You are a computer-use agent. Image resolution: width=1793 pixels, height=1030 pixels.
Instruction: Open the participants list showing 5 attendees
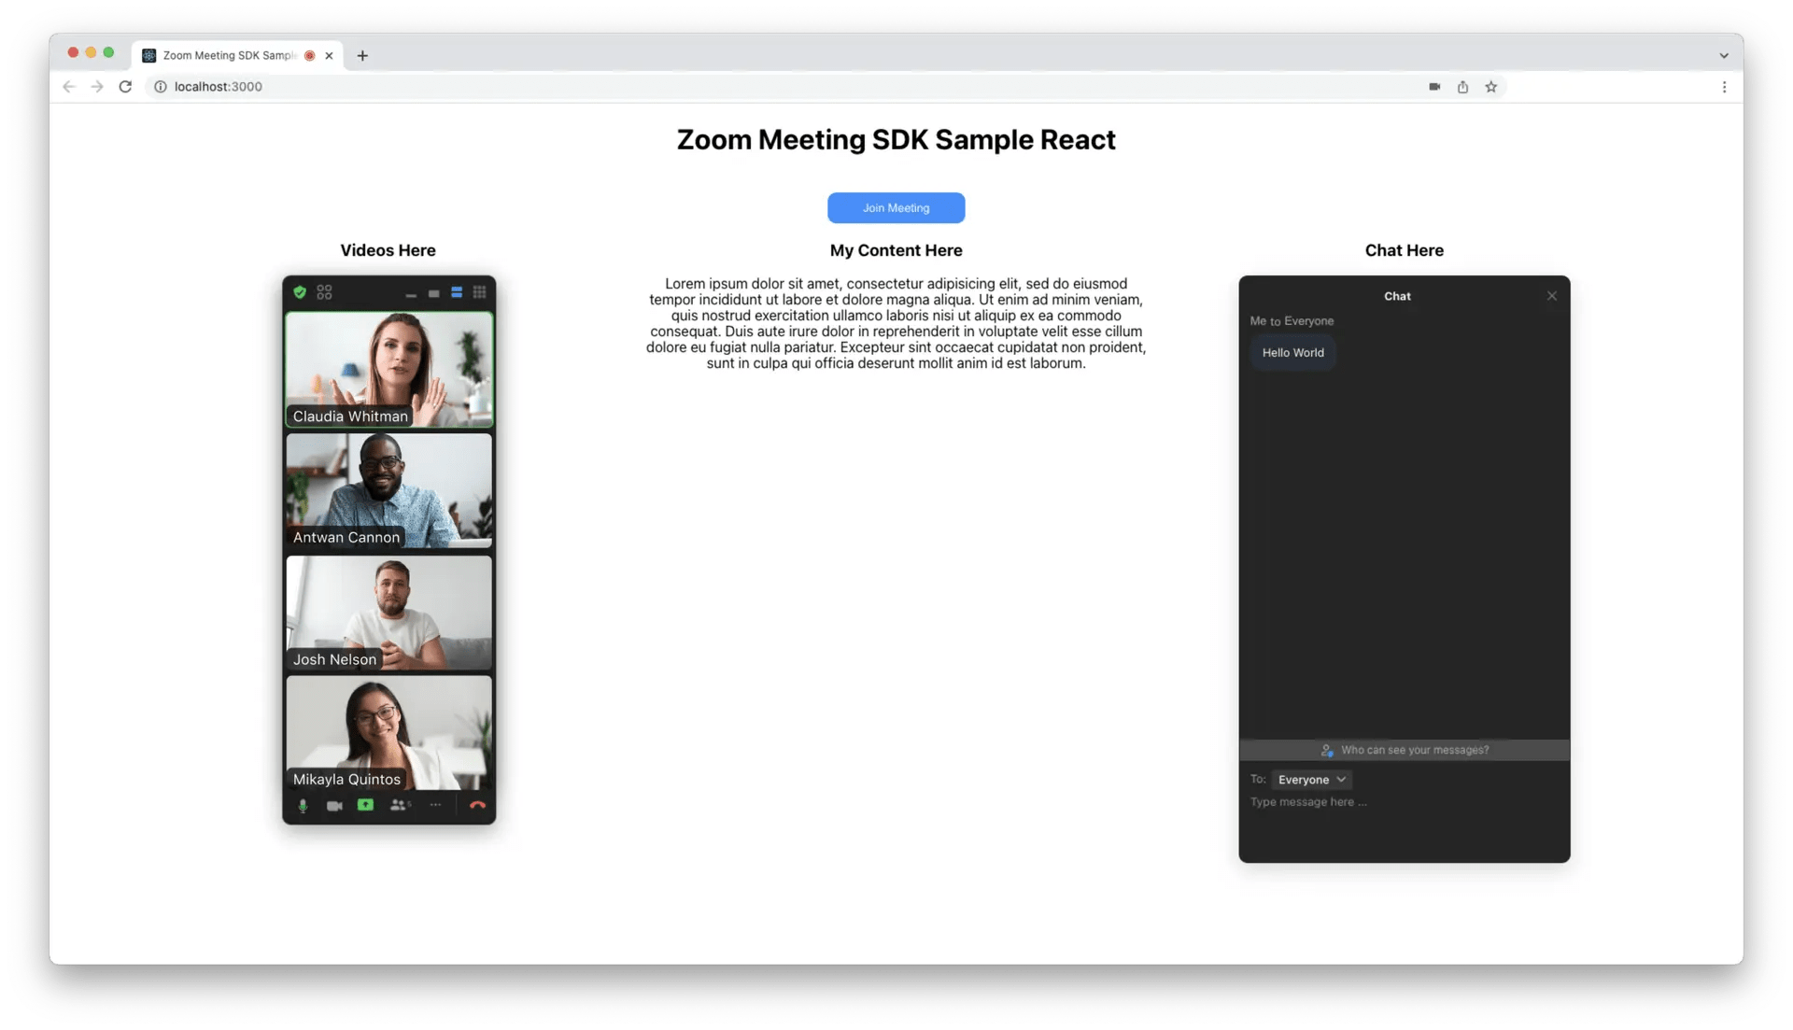pos(399,805)
